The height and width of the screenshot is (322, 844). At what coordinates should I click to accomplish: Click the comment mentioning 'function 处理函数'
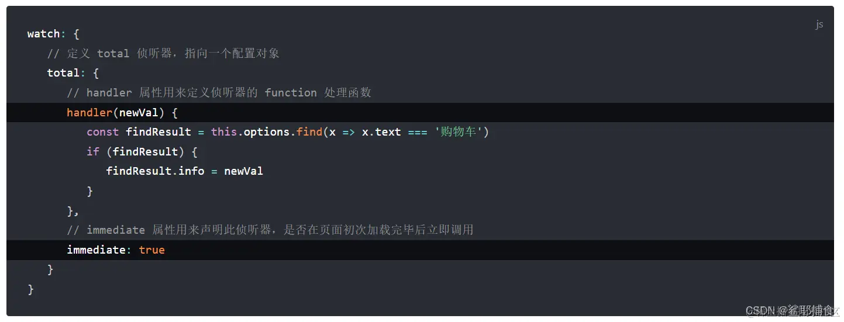coord(219,93)
